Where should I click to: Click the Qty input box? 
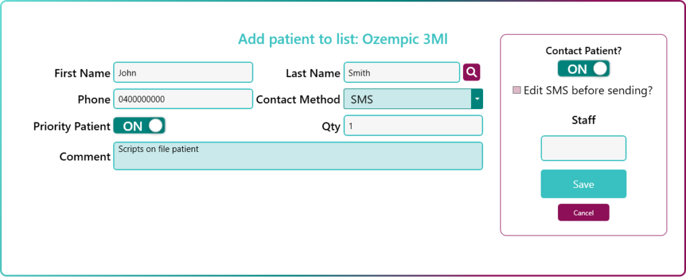click(x=413, y=126)
